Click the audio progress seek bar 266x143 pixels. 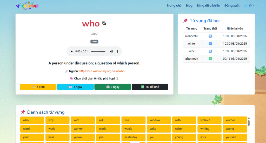point(98,51)
